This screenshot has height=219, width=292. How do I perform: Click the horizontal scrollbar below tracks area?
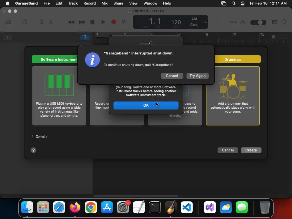pos(136,196)
